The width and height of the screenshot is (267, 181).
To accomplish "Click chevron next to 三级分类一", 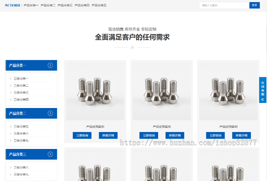I will [x=11, y=79].
